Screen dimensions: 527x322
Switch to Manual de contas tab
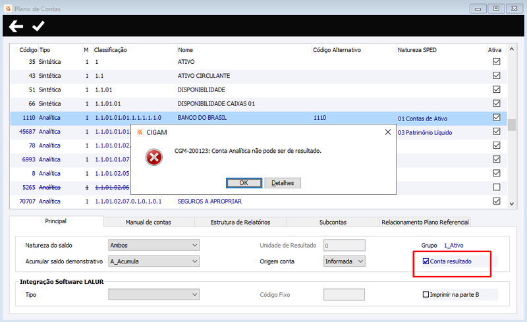click(x=148, y=222)
